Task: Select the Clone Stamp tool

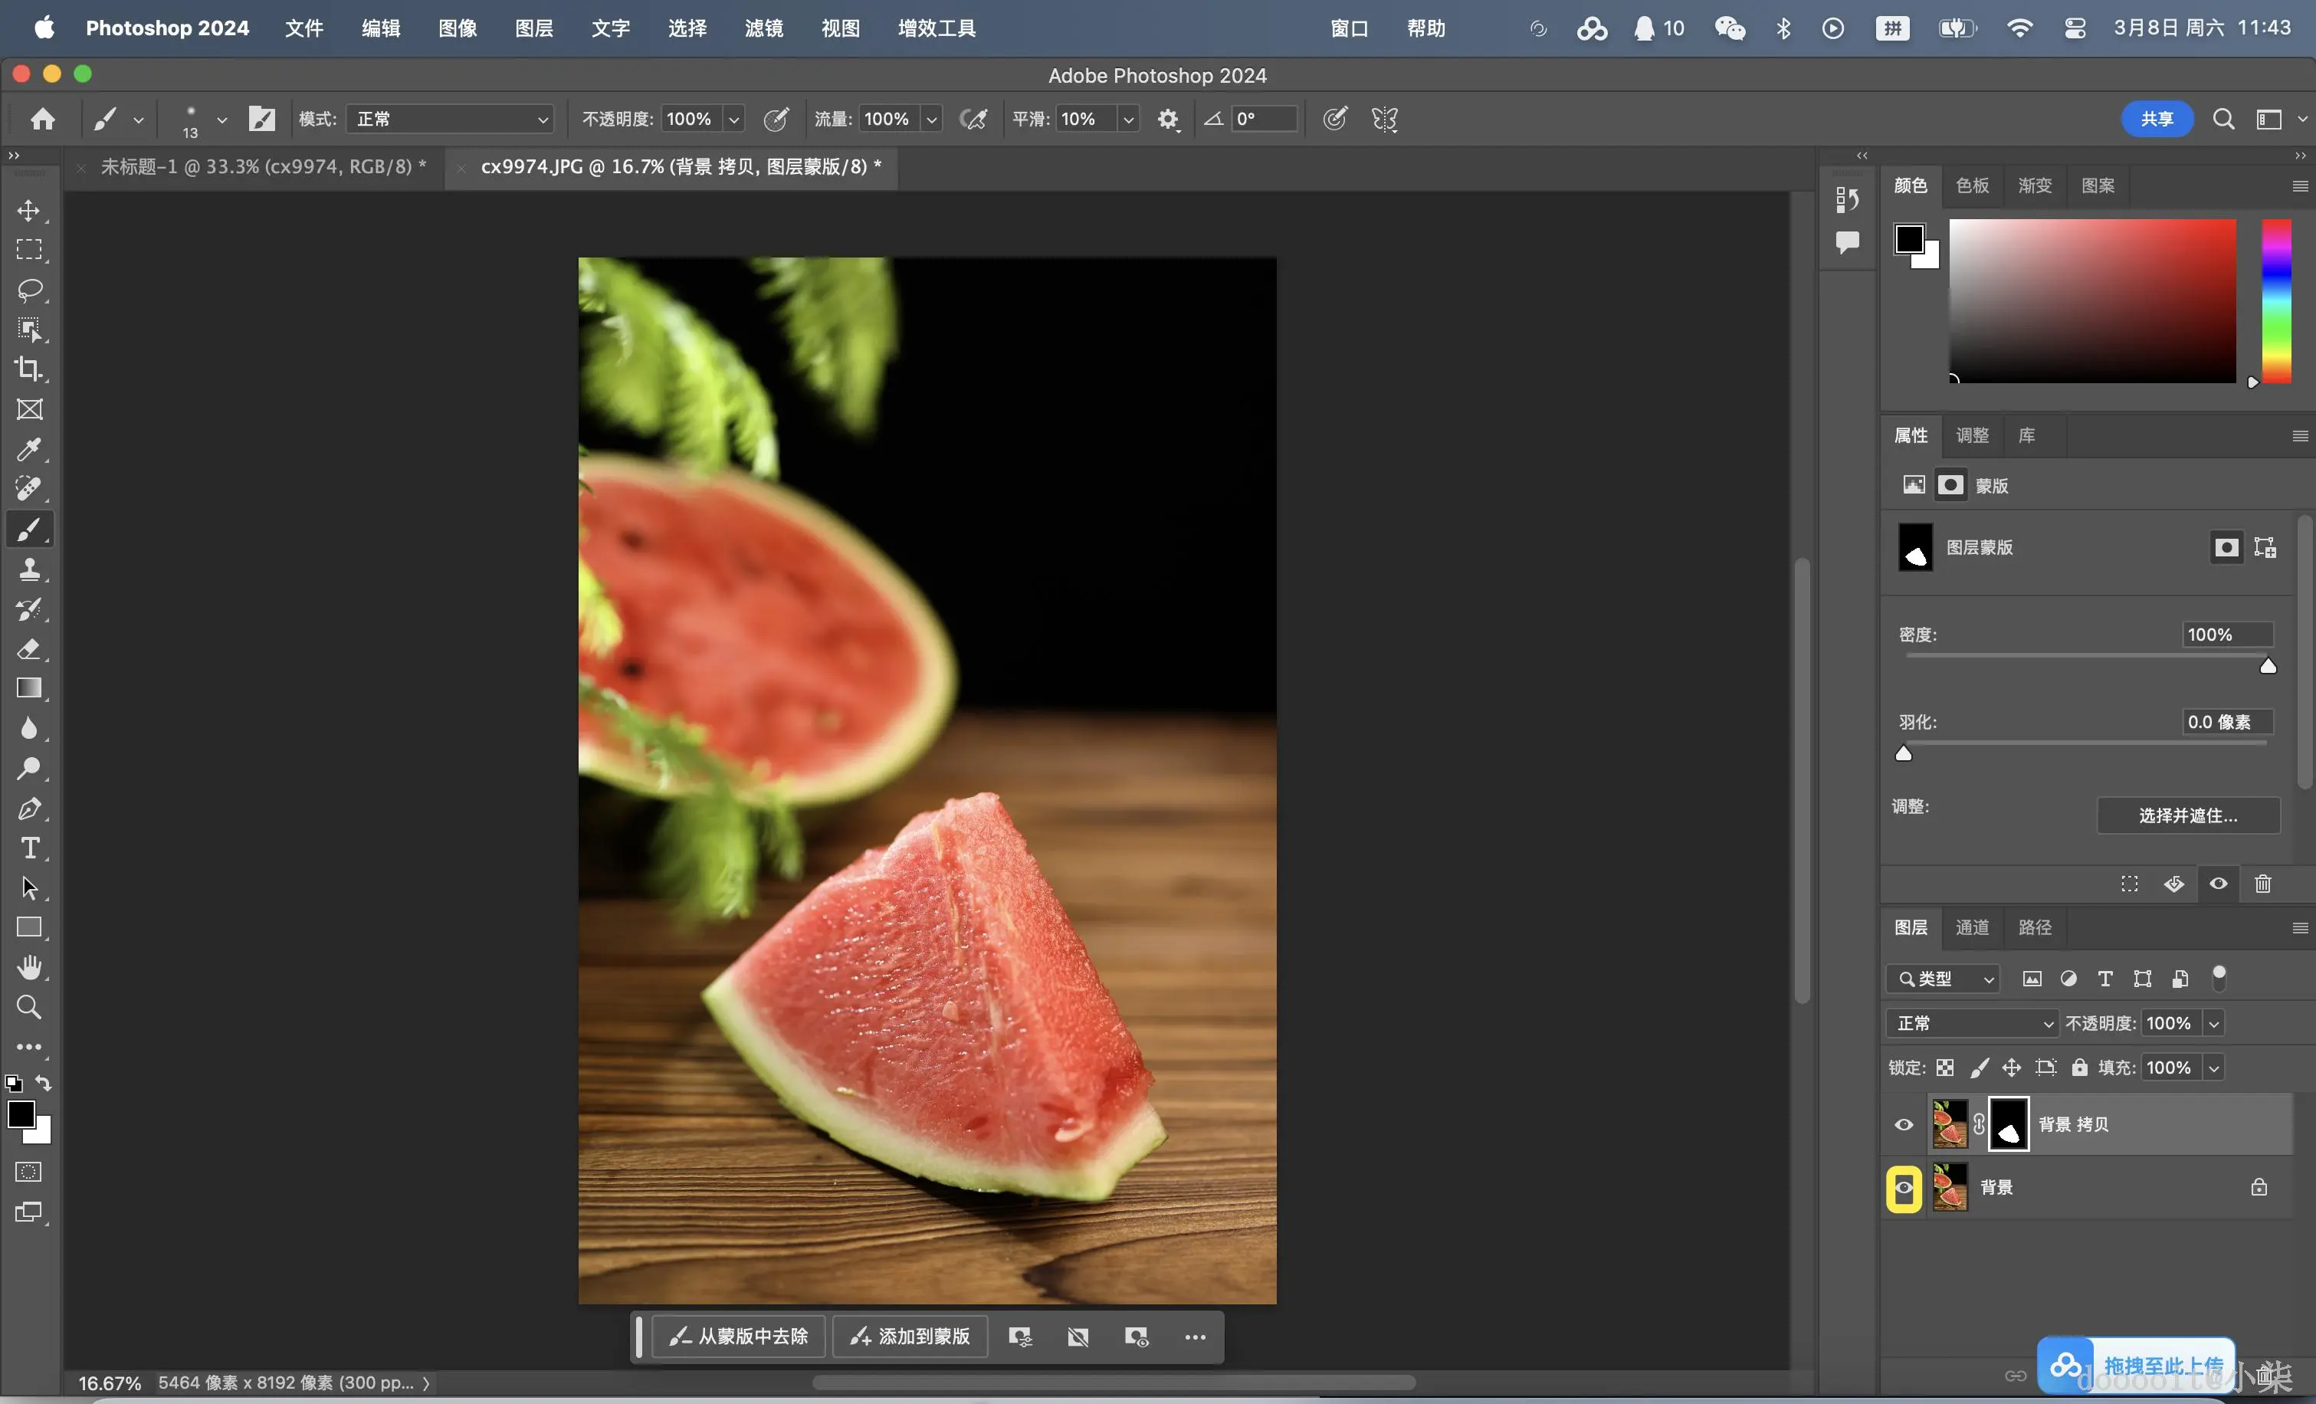Action: click(x=29, y=569)
